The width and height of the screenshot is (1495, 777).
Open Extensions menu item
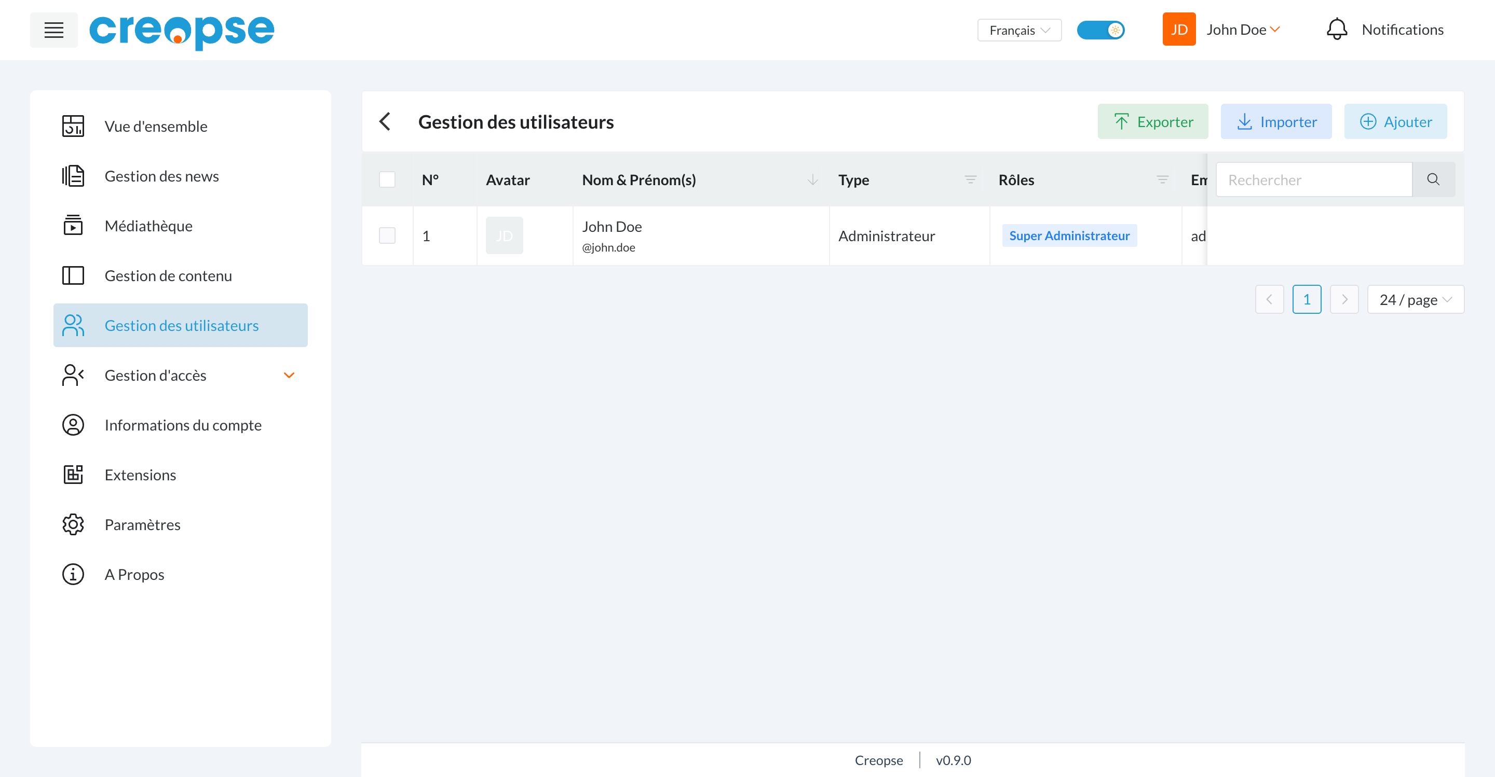pyautogui.click(x=181, y=475)
